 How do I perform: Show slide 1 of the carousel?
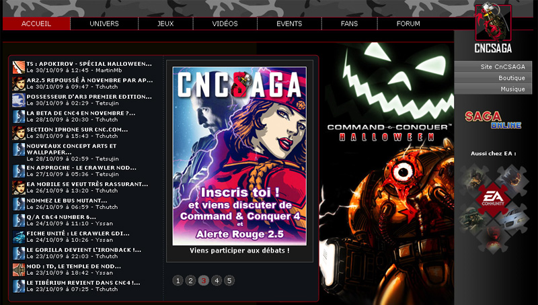tap(178, 281)
